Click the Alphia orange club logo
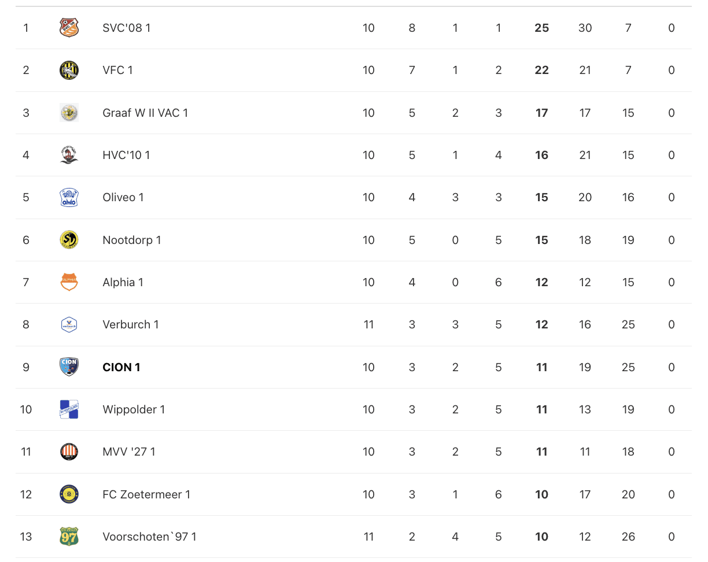Image resolution: width=708 pixels, height=562 pixels. pos(69,282)
